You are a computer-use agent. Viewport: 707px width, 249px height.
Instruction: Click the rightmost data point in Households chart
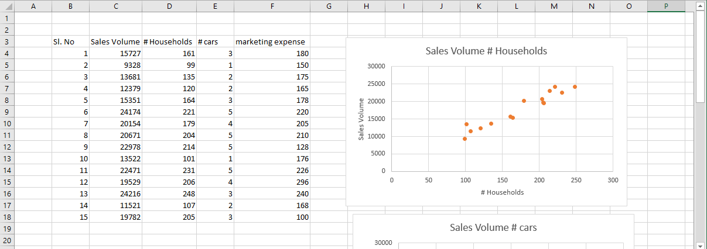tap(575, 87)
